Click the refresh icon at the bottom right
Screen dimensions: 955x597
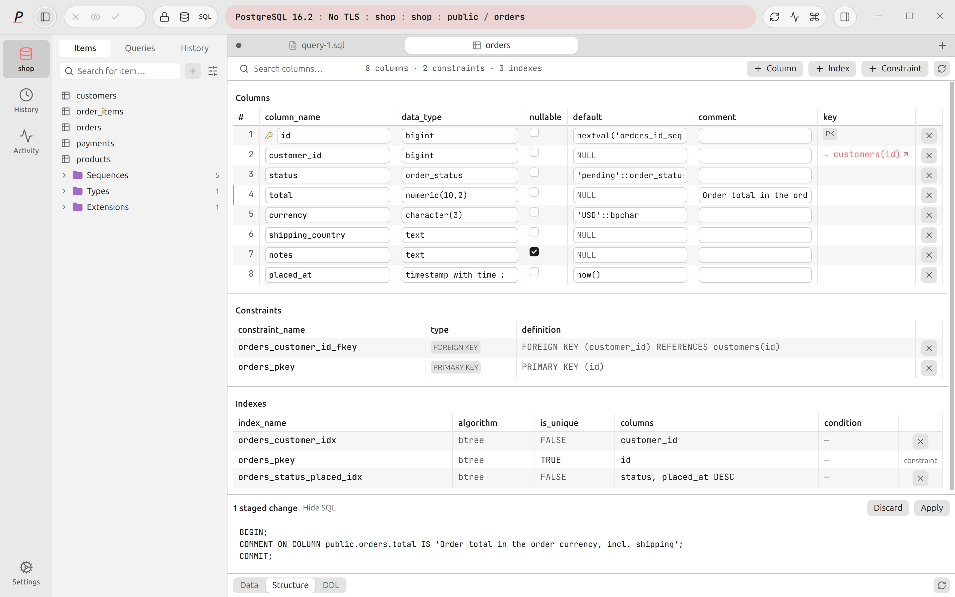point(942,585)
